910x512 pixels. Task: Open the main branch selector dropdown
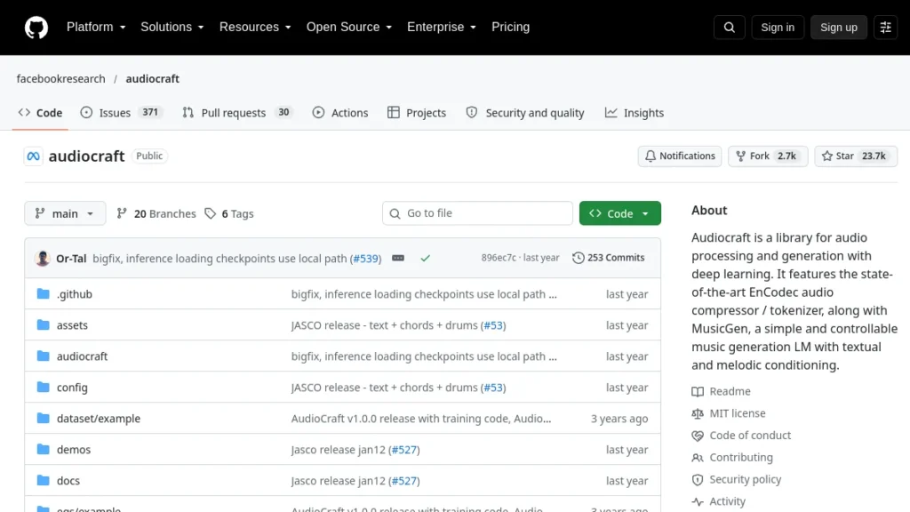65,213
